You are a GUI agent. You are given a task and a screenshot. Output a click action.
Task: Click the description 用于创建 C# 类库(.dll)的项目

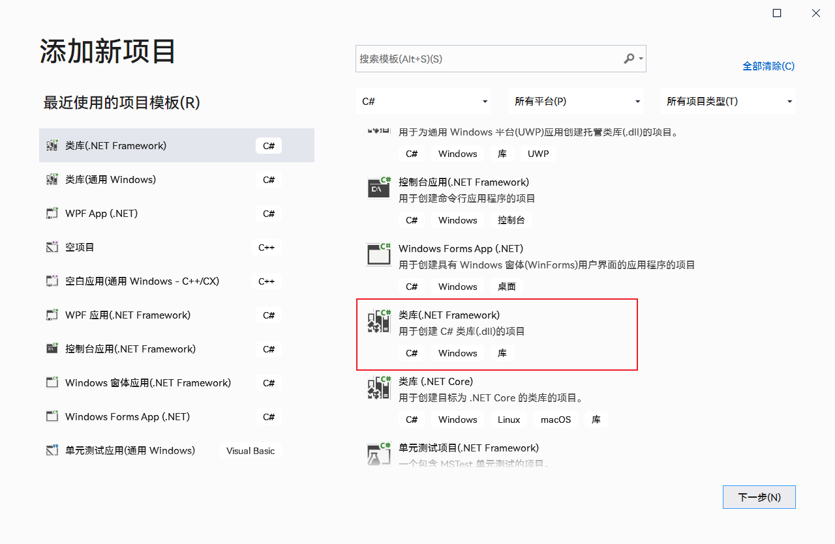[462, 332]
